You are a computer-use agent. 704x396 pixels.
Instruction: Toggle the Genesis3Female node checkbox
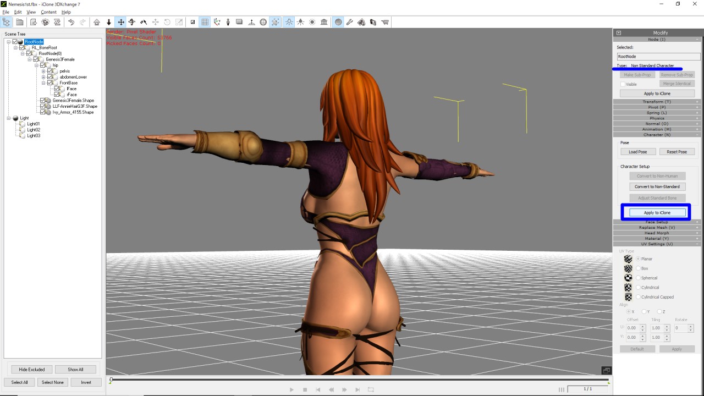[x=36, y=59]
